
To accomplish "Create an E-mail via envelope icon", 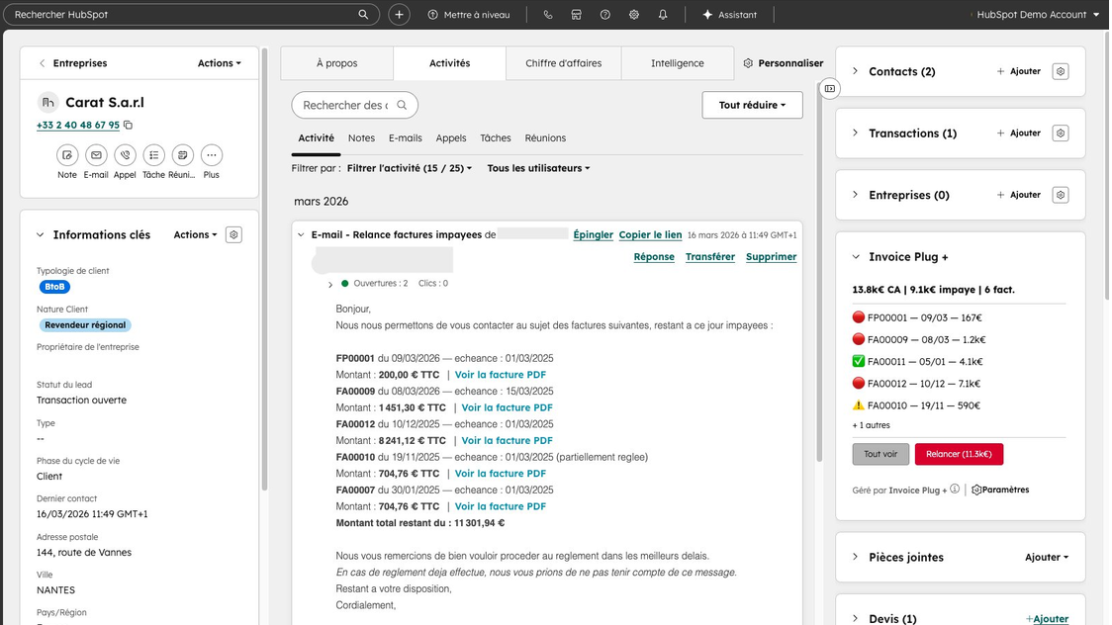I will point(96,154).
